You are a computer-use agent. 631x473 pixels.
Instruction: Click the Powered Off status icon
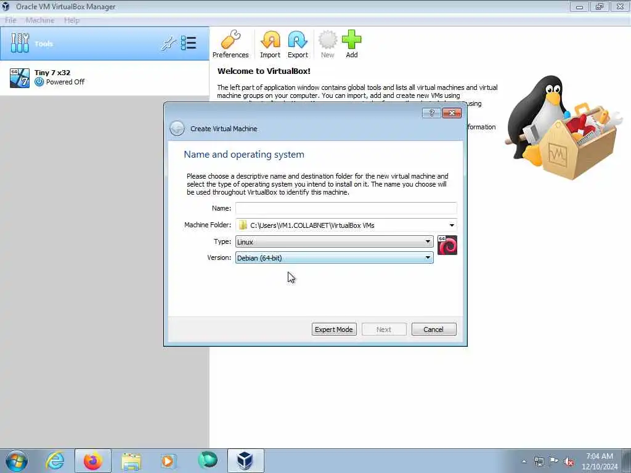coord(39,82)
